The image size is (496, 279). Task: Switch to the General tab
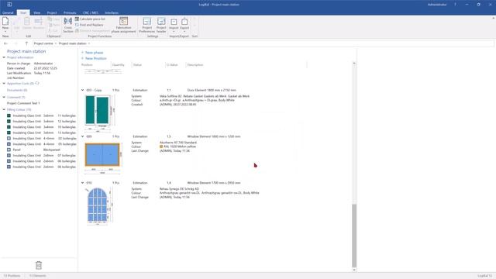click(x=8, y=12)
